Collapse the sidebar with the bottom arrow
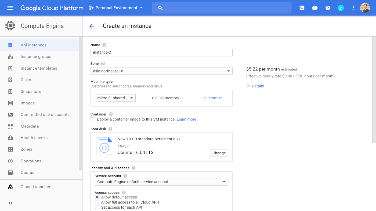 click(x=10, y=203)
